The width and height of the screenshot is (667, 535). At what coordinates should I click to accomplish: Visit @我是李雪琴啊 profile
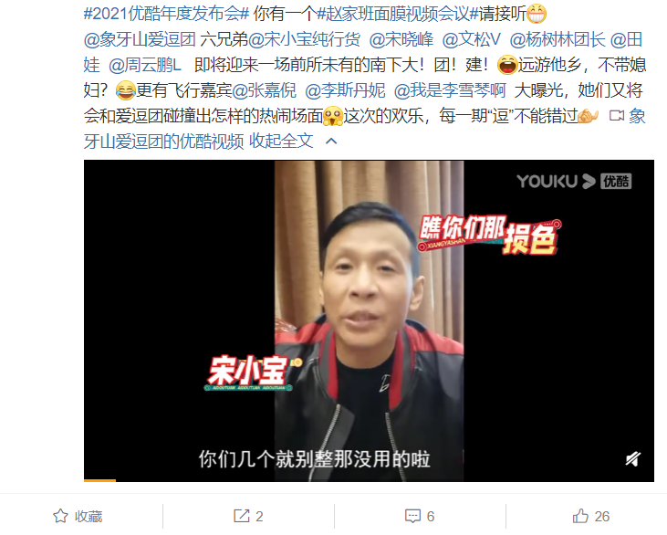pos(450,90)
